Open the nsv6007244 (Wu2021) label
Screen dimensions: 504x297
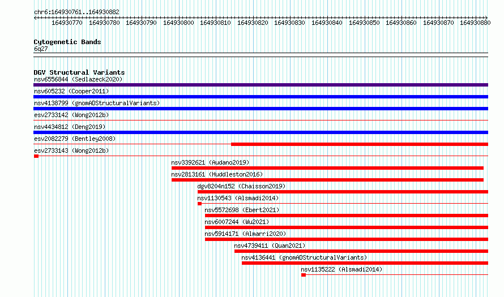tap(237, 222)
